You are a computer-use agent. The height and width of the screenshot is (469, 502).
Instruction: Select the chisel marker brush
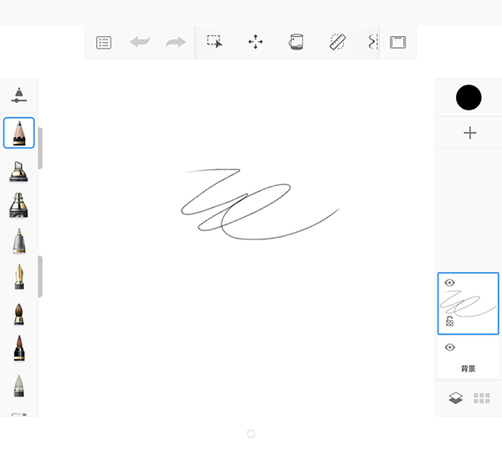[x=18, y=171]
